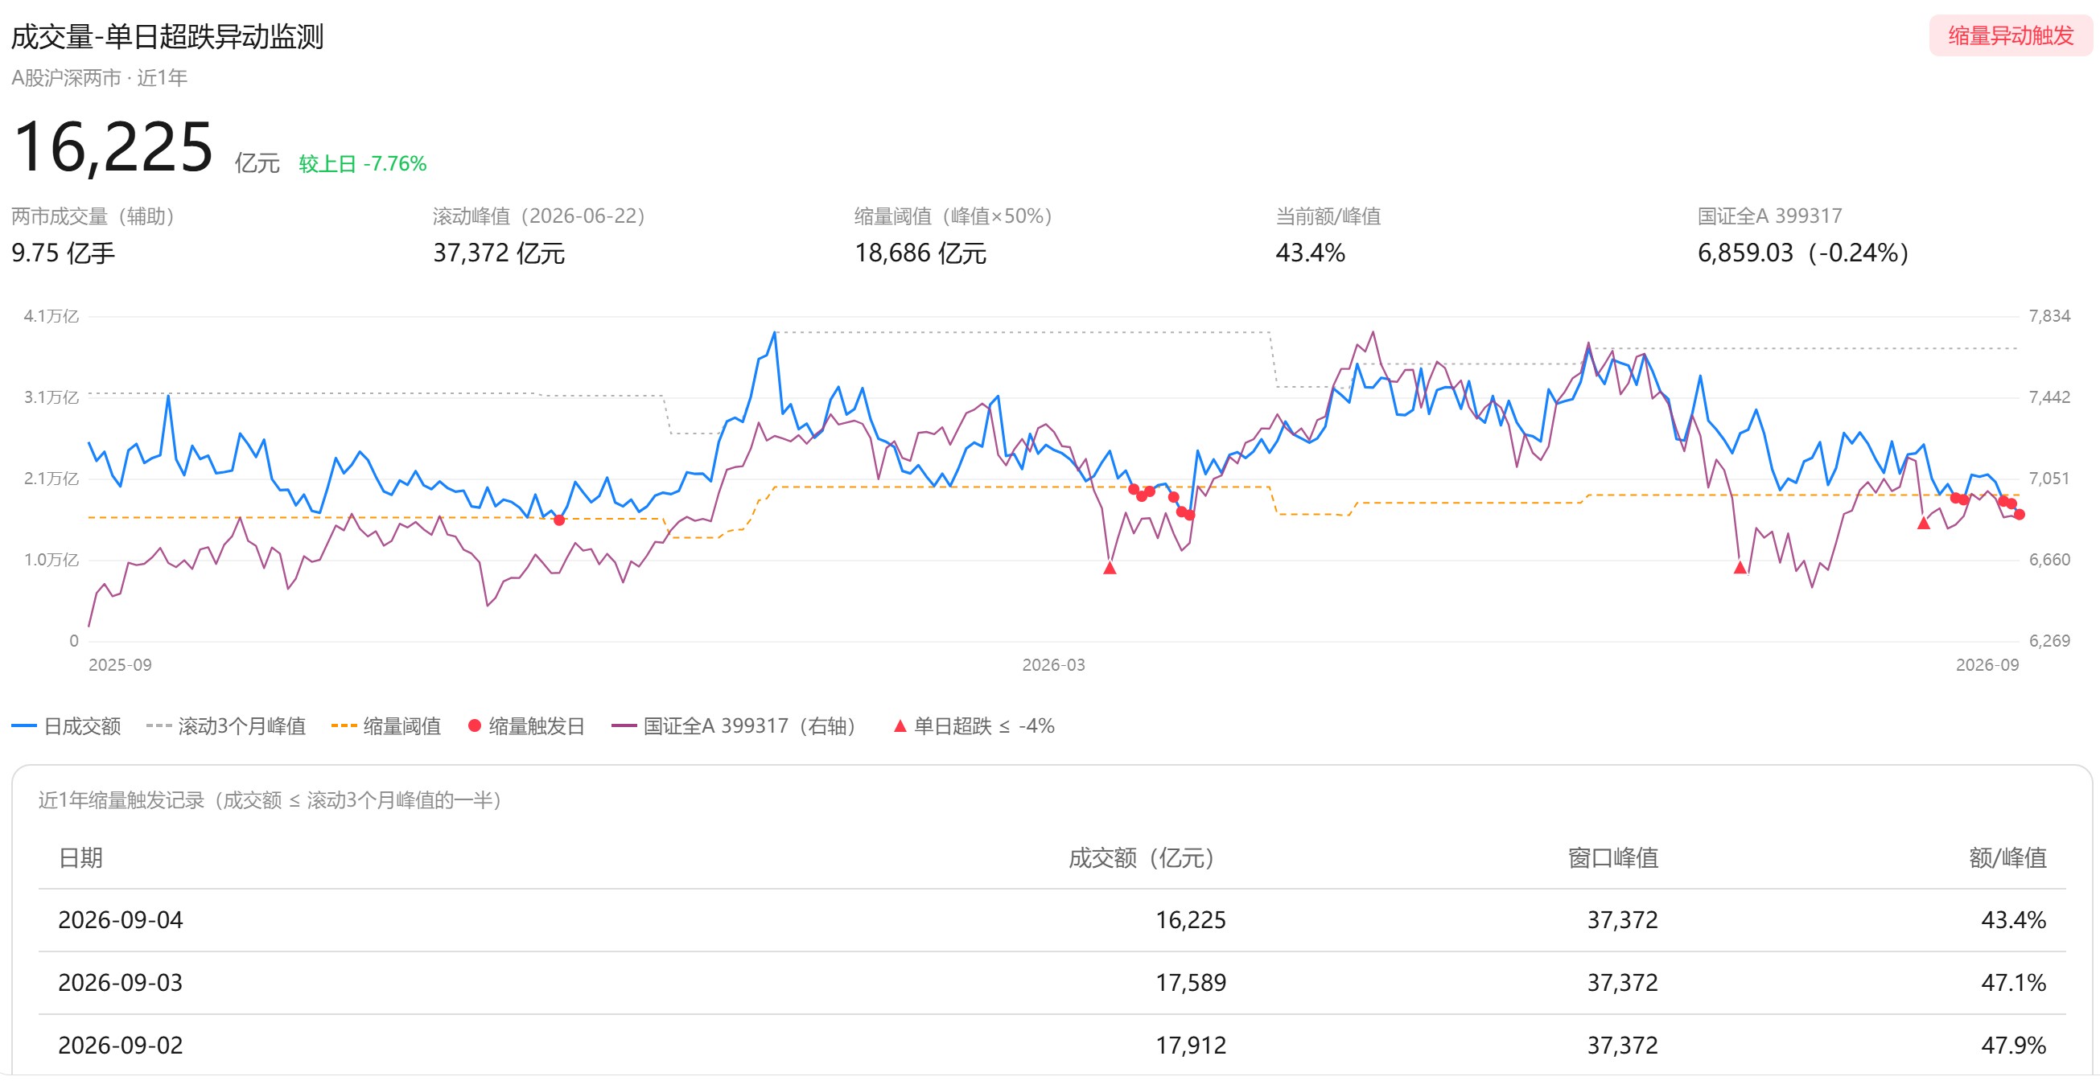2100x1089 pixels.
Task: Hide the 缩量阈值 orange dashed series
Action: [x=385, y=726]
